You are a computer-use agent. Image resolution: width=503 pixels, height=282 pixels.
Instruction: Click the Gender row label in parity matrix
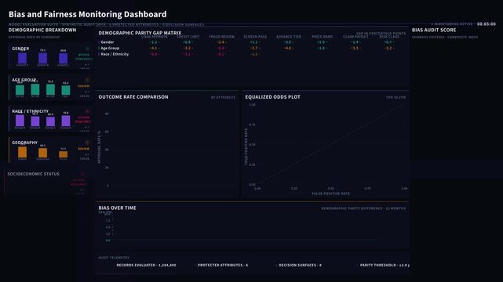pos(108,42)
